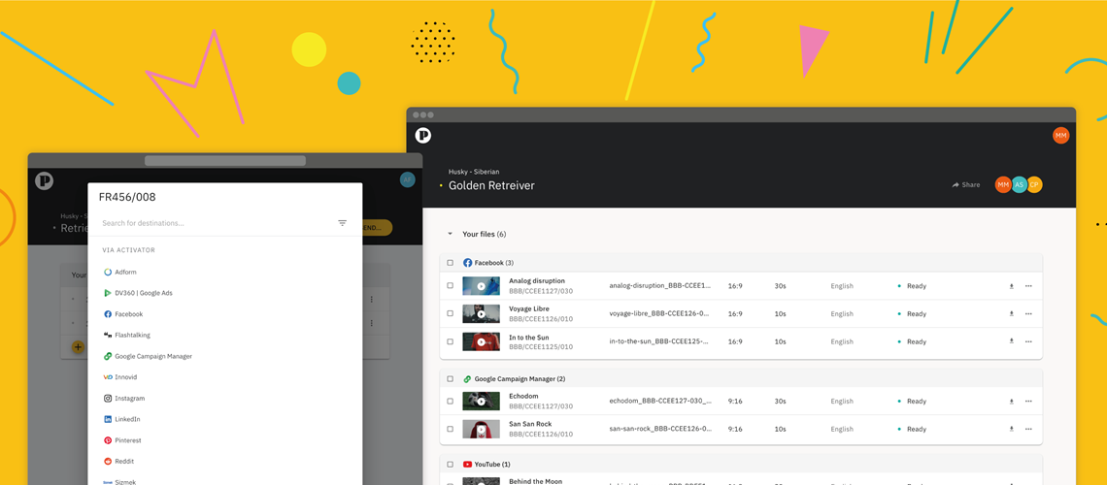Download the Analog disruption file
Screen dimensions: 1107x485
1011,286
